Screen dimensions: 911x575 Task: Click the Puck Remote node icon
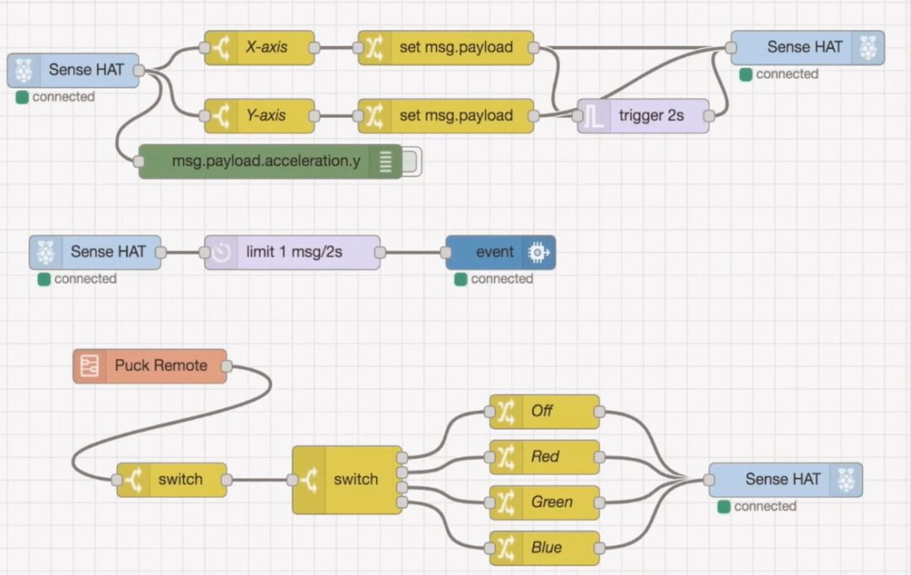[89, 366]
